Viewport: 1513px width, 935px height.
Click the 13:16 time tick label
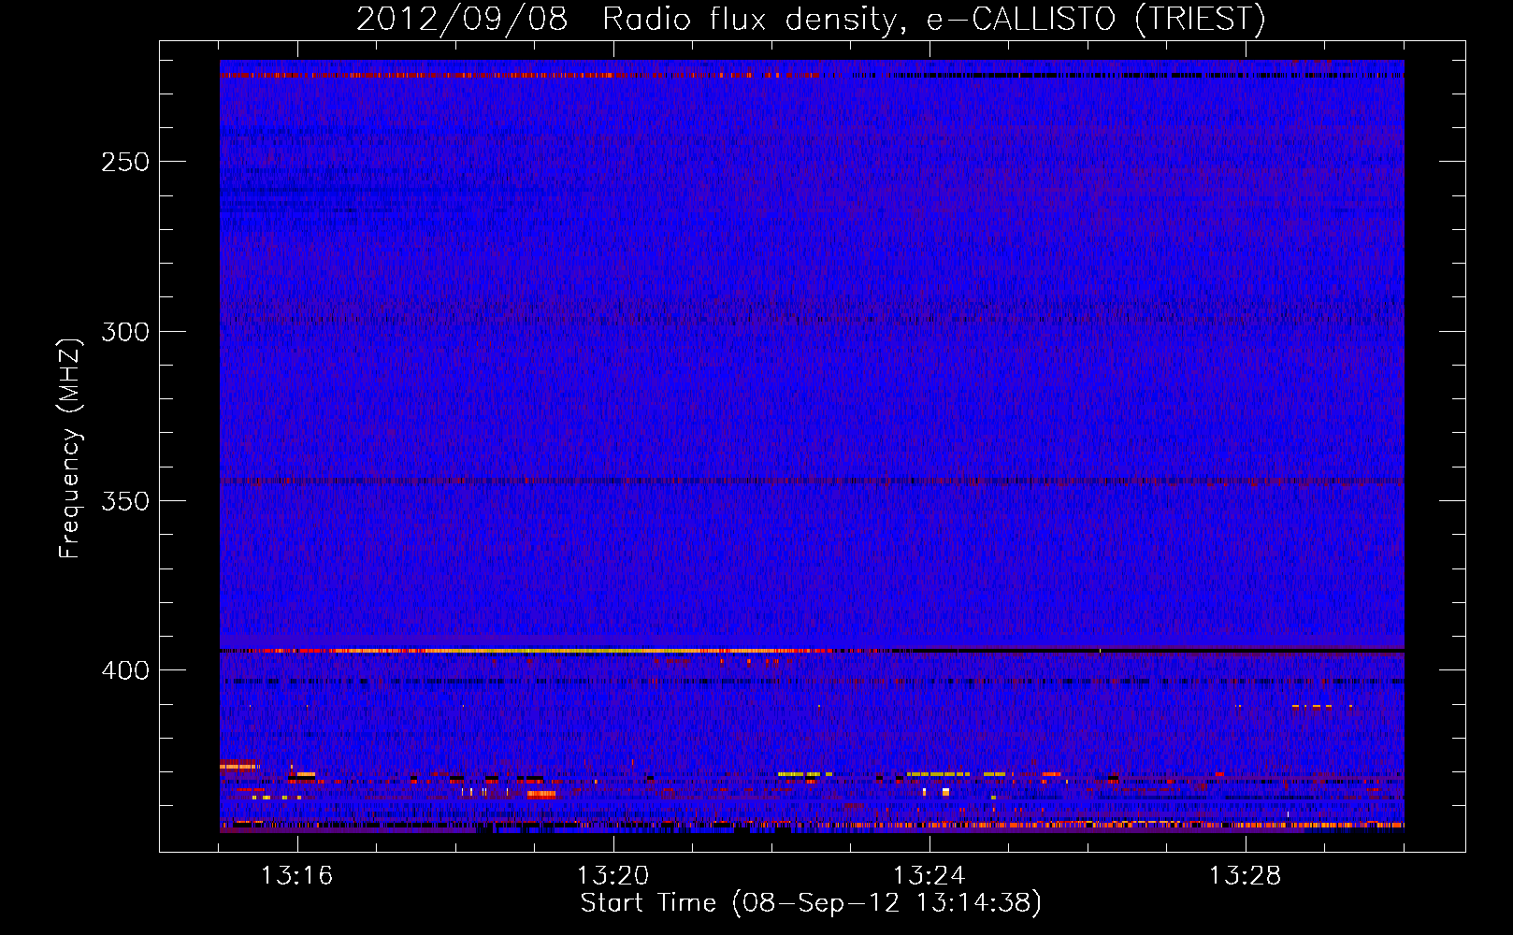coord(296,875)
